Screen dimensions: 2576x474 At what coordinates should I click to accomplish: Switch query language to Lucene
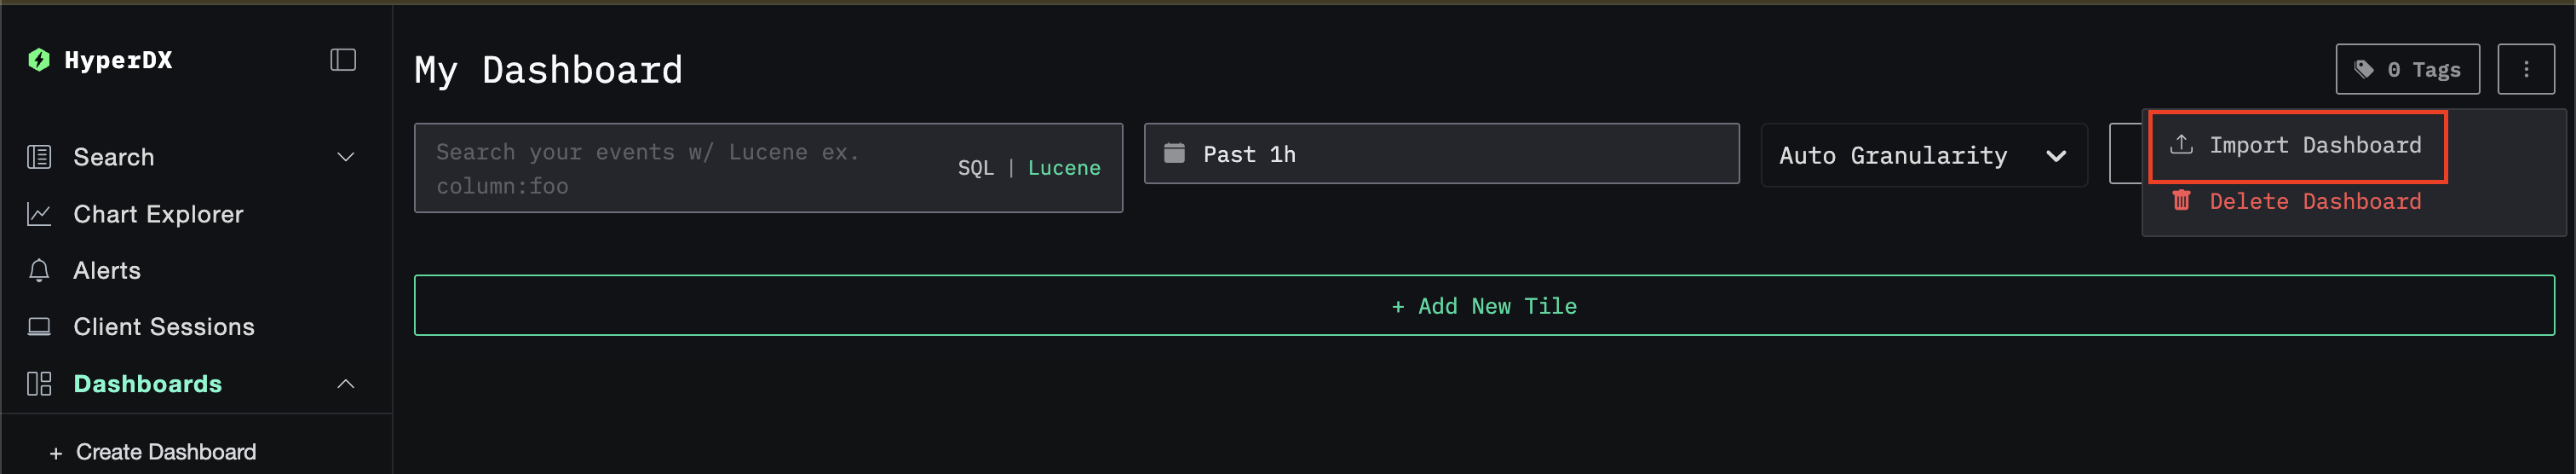1063,168
